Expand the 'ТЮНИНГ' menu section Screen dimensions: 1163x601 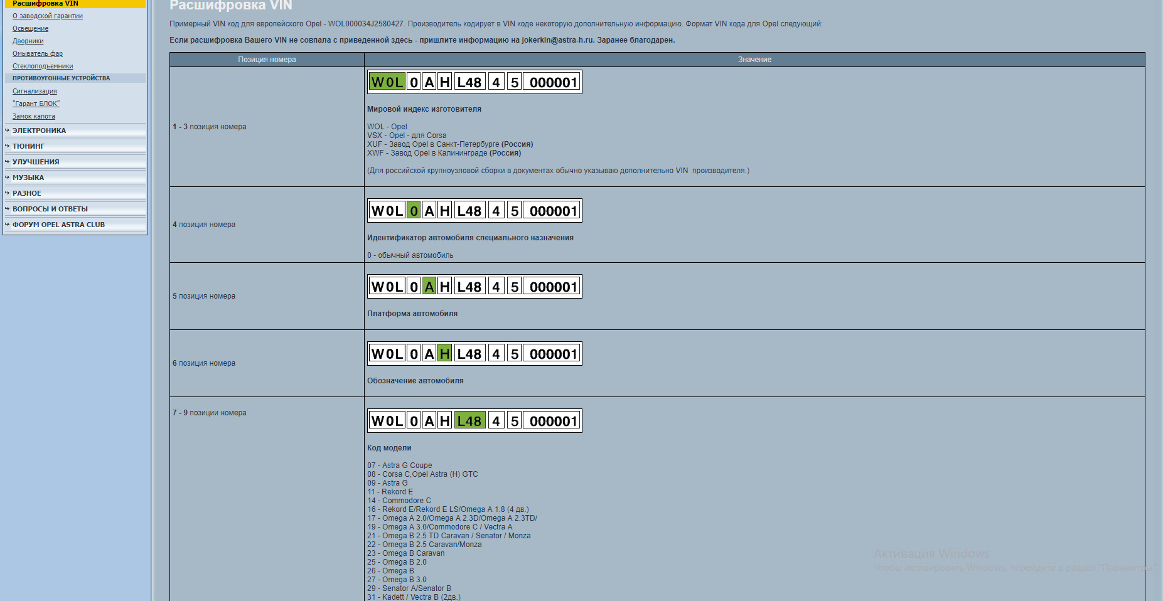[x=75, y=146]
